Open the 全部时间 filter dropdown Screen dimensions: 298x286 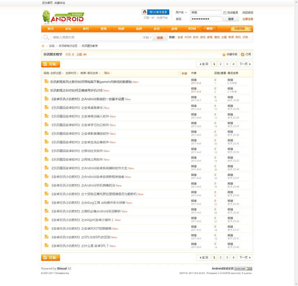[x=72, y=73]
